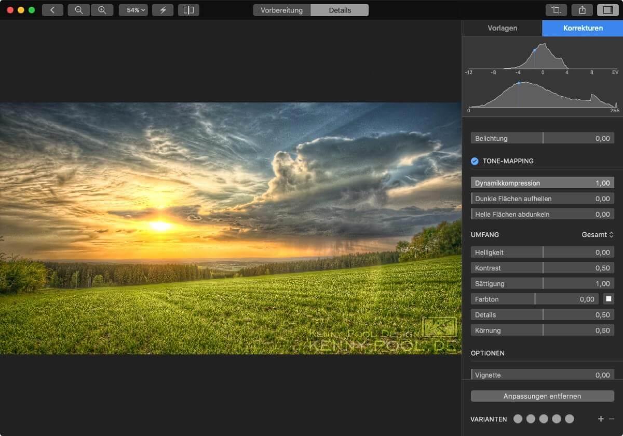623x436 pixels.
Task: Select the fourth Varianten circle
Action: point(557,419)
